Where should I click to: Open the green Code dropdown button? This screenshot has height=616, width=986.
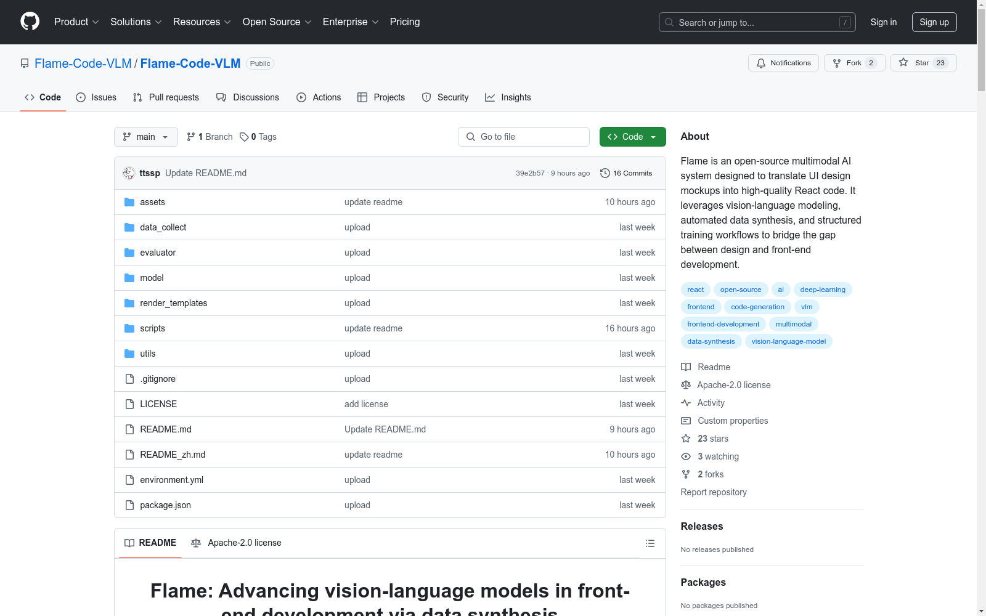(632, 137)
